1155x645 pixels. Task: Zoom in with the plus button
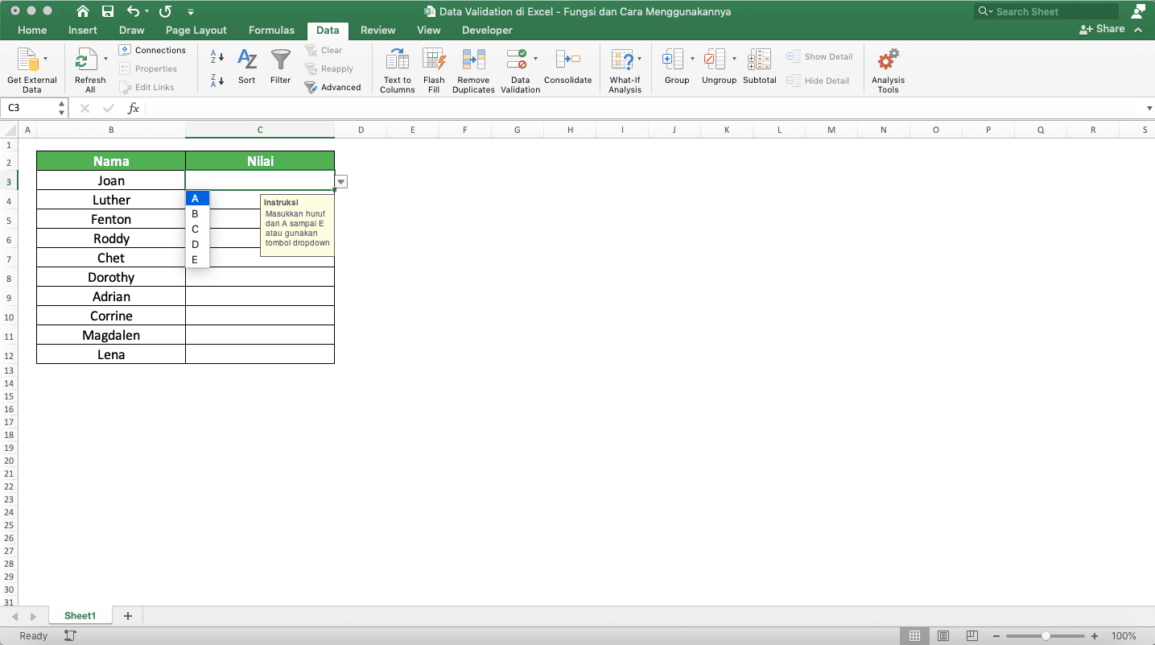[x=1094, y=636]
